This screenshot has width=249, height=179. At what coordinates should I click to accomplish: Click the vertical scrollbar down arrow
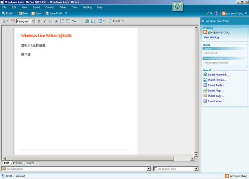(196, 155)
